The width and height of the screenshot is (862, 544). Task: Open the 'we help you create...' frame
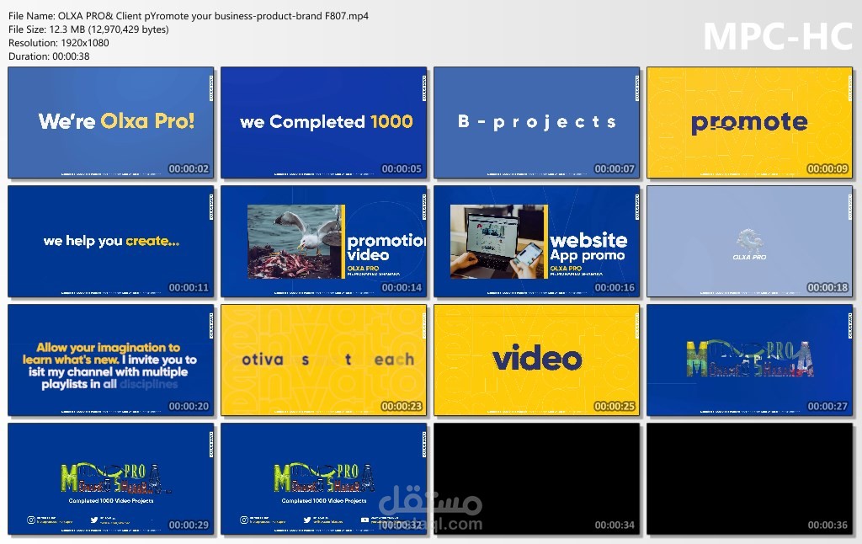[x=110, y=242]
